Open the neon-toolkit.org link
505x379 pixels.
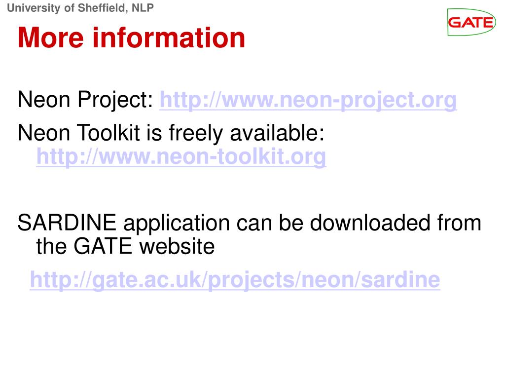[181, 157]
